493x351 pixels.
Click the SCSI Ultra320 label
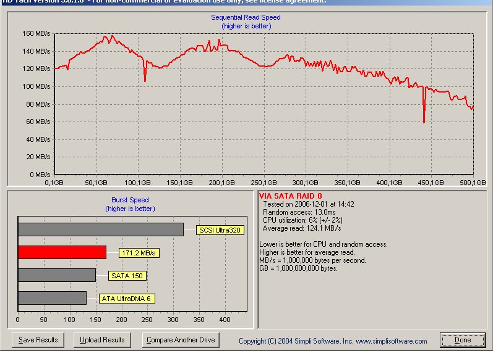(x=220, y=230)
